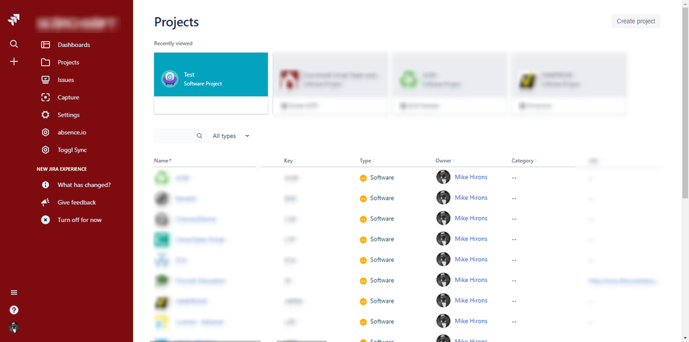Click Mike Hirons in the teal square icon row
The height and width of the screenshot is (342, 689).
click(x=471, y=239)
